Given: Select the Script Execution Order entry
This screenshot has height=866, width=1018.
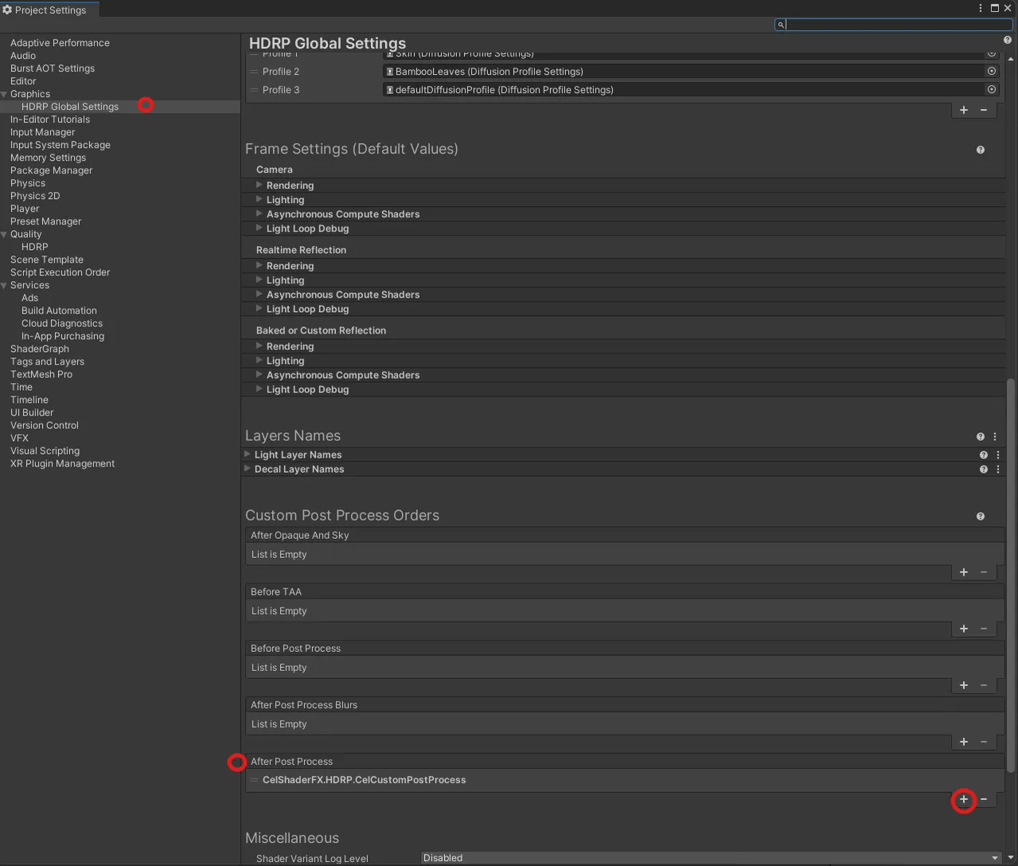Looking at the screenshot, I should (60, 272).
